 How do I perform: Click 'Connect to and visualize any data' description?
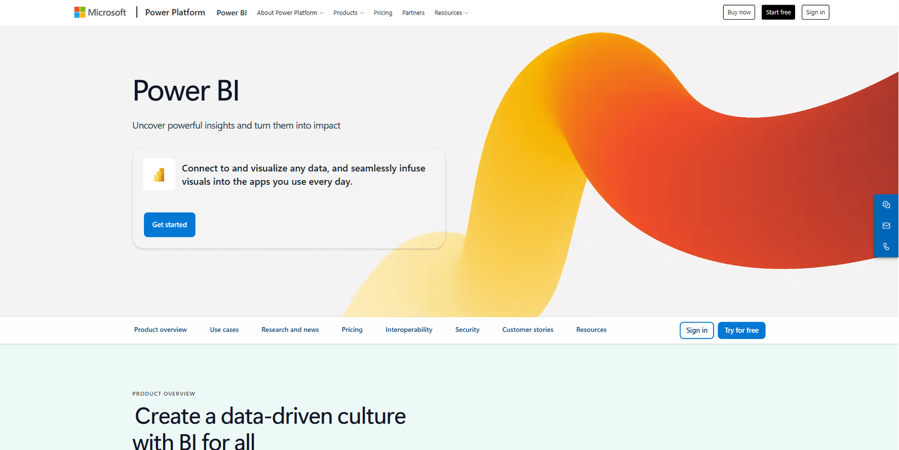pyautogui.click(x=303, y=175)
